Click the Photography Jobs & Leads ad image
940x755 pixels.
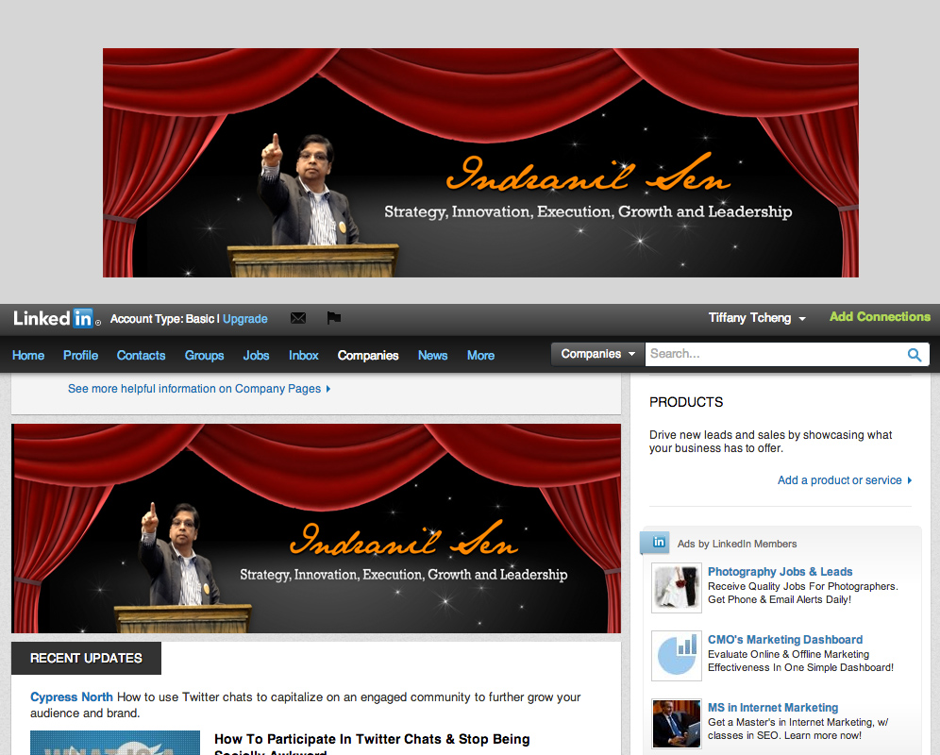(x=676, y=587)
